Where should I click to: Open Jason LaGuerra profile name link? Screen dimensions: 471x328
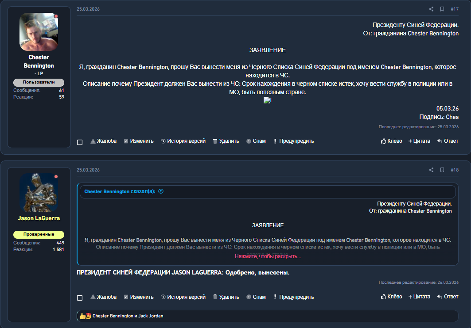[39, 218]
